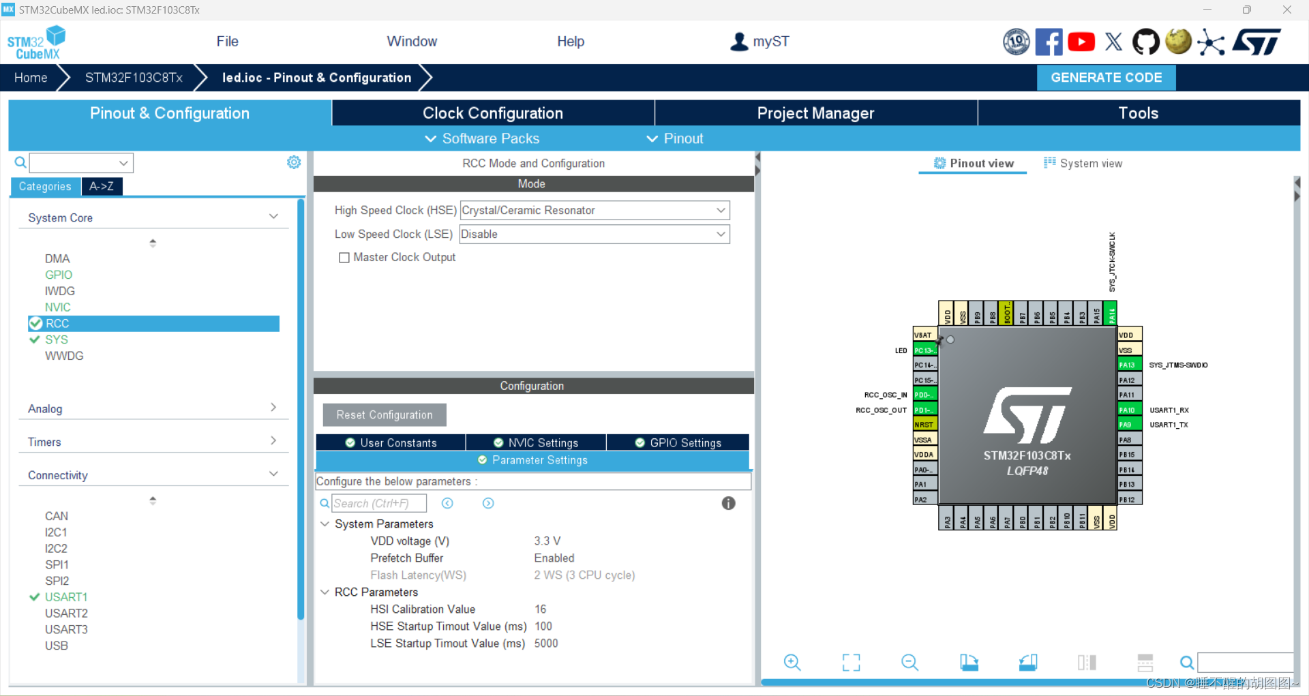
Task: Go to the STM32F103C8Tx breadcrumb
Action: tap(134, 78)
